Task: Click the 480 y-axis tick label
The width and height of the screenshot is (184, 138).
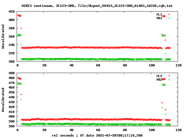Action: (x=11, y=78)
